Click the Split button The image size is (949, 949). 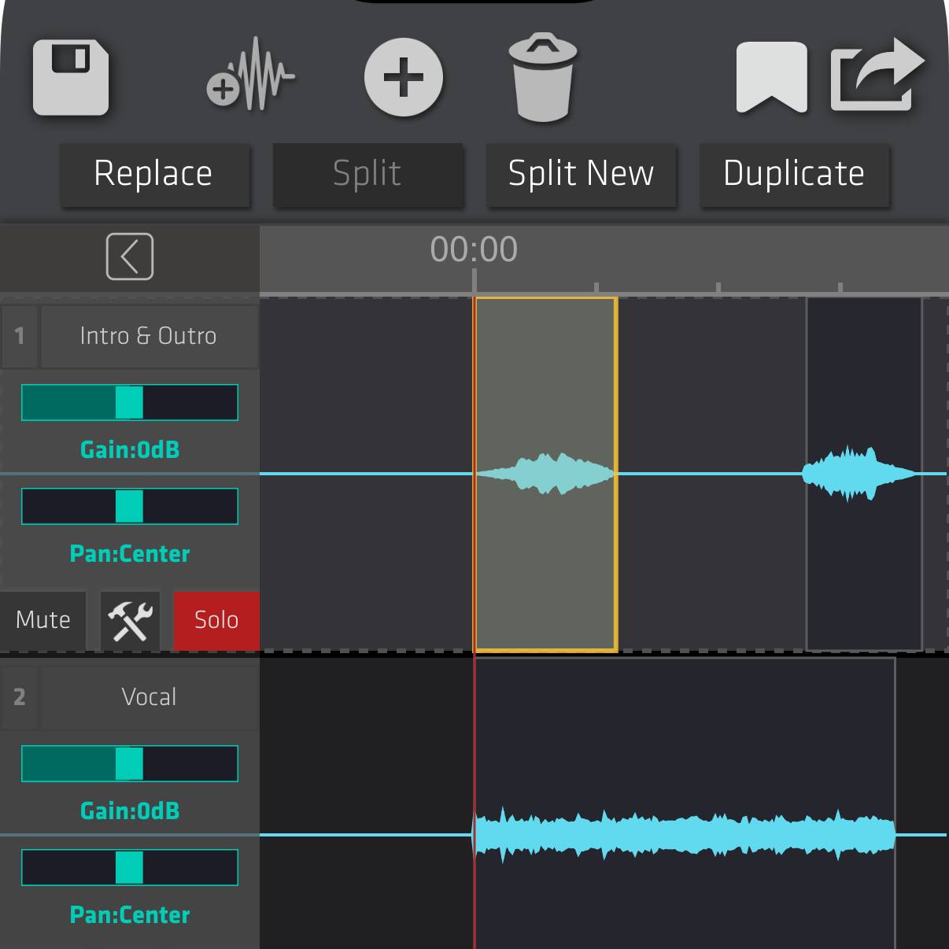[368, 174]
